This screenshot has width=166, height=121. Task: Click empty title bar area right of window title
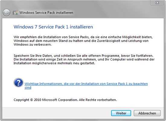point(111,12)
